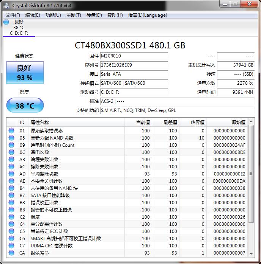Click raw value 0000000008DE in row 0C
The height and width of the screenshot is (264, 261).
coord(229,152)
